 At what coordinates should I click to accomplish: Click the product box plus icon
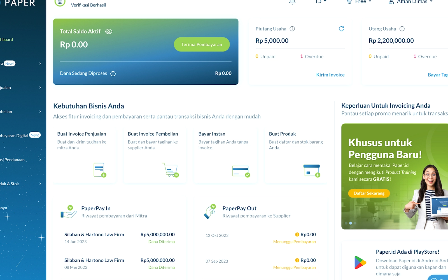(x=312, y=171)
